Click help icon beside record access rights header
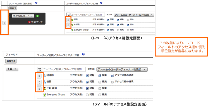Image resolution: width=208 pixels, height=106 pixels. pyautogui.click(x=101, y=3)
